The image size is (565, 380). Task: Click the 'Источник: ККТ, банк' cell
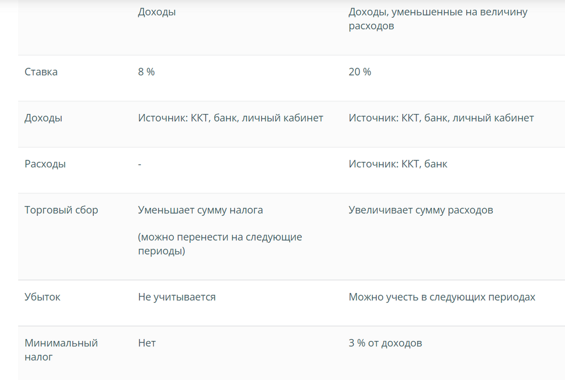398,164
